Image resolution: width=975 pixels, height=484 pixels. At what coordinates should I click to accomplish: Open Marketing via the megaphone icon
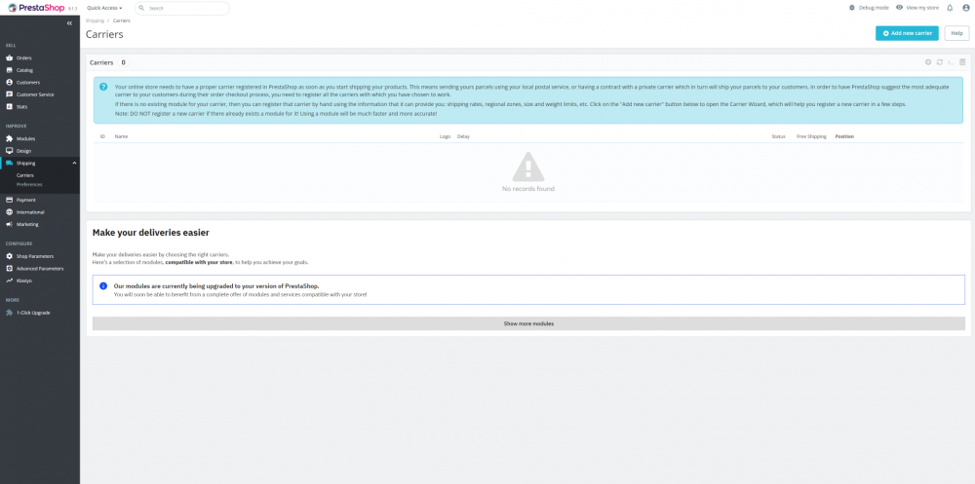10,224
